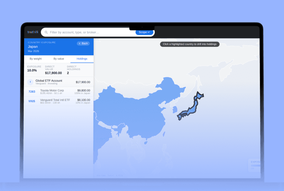The height and width of the screenshot is (191, 284).
Task: Click the 10.0% exposure value
Action: [x=32, y=70]
